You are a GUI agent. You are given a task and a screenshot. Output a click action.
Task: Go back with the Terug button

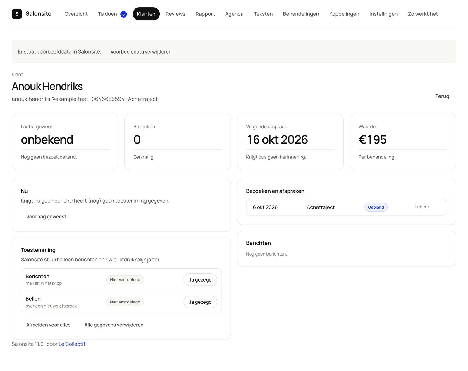(442, 96)
